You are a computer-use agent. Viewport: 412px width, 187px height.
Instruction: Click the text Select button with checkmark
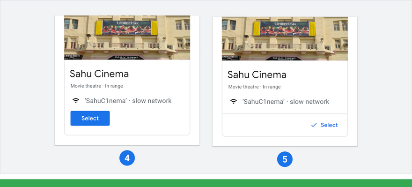pos(324,125)
